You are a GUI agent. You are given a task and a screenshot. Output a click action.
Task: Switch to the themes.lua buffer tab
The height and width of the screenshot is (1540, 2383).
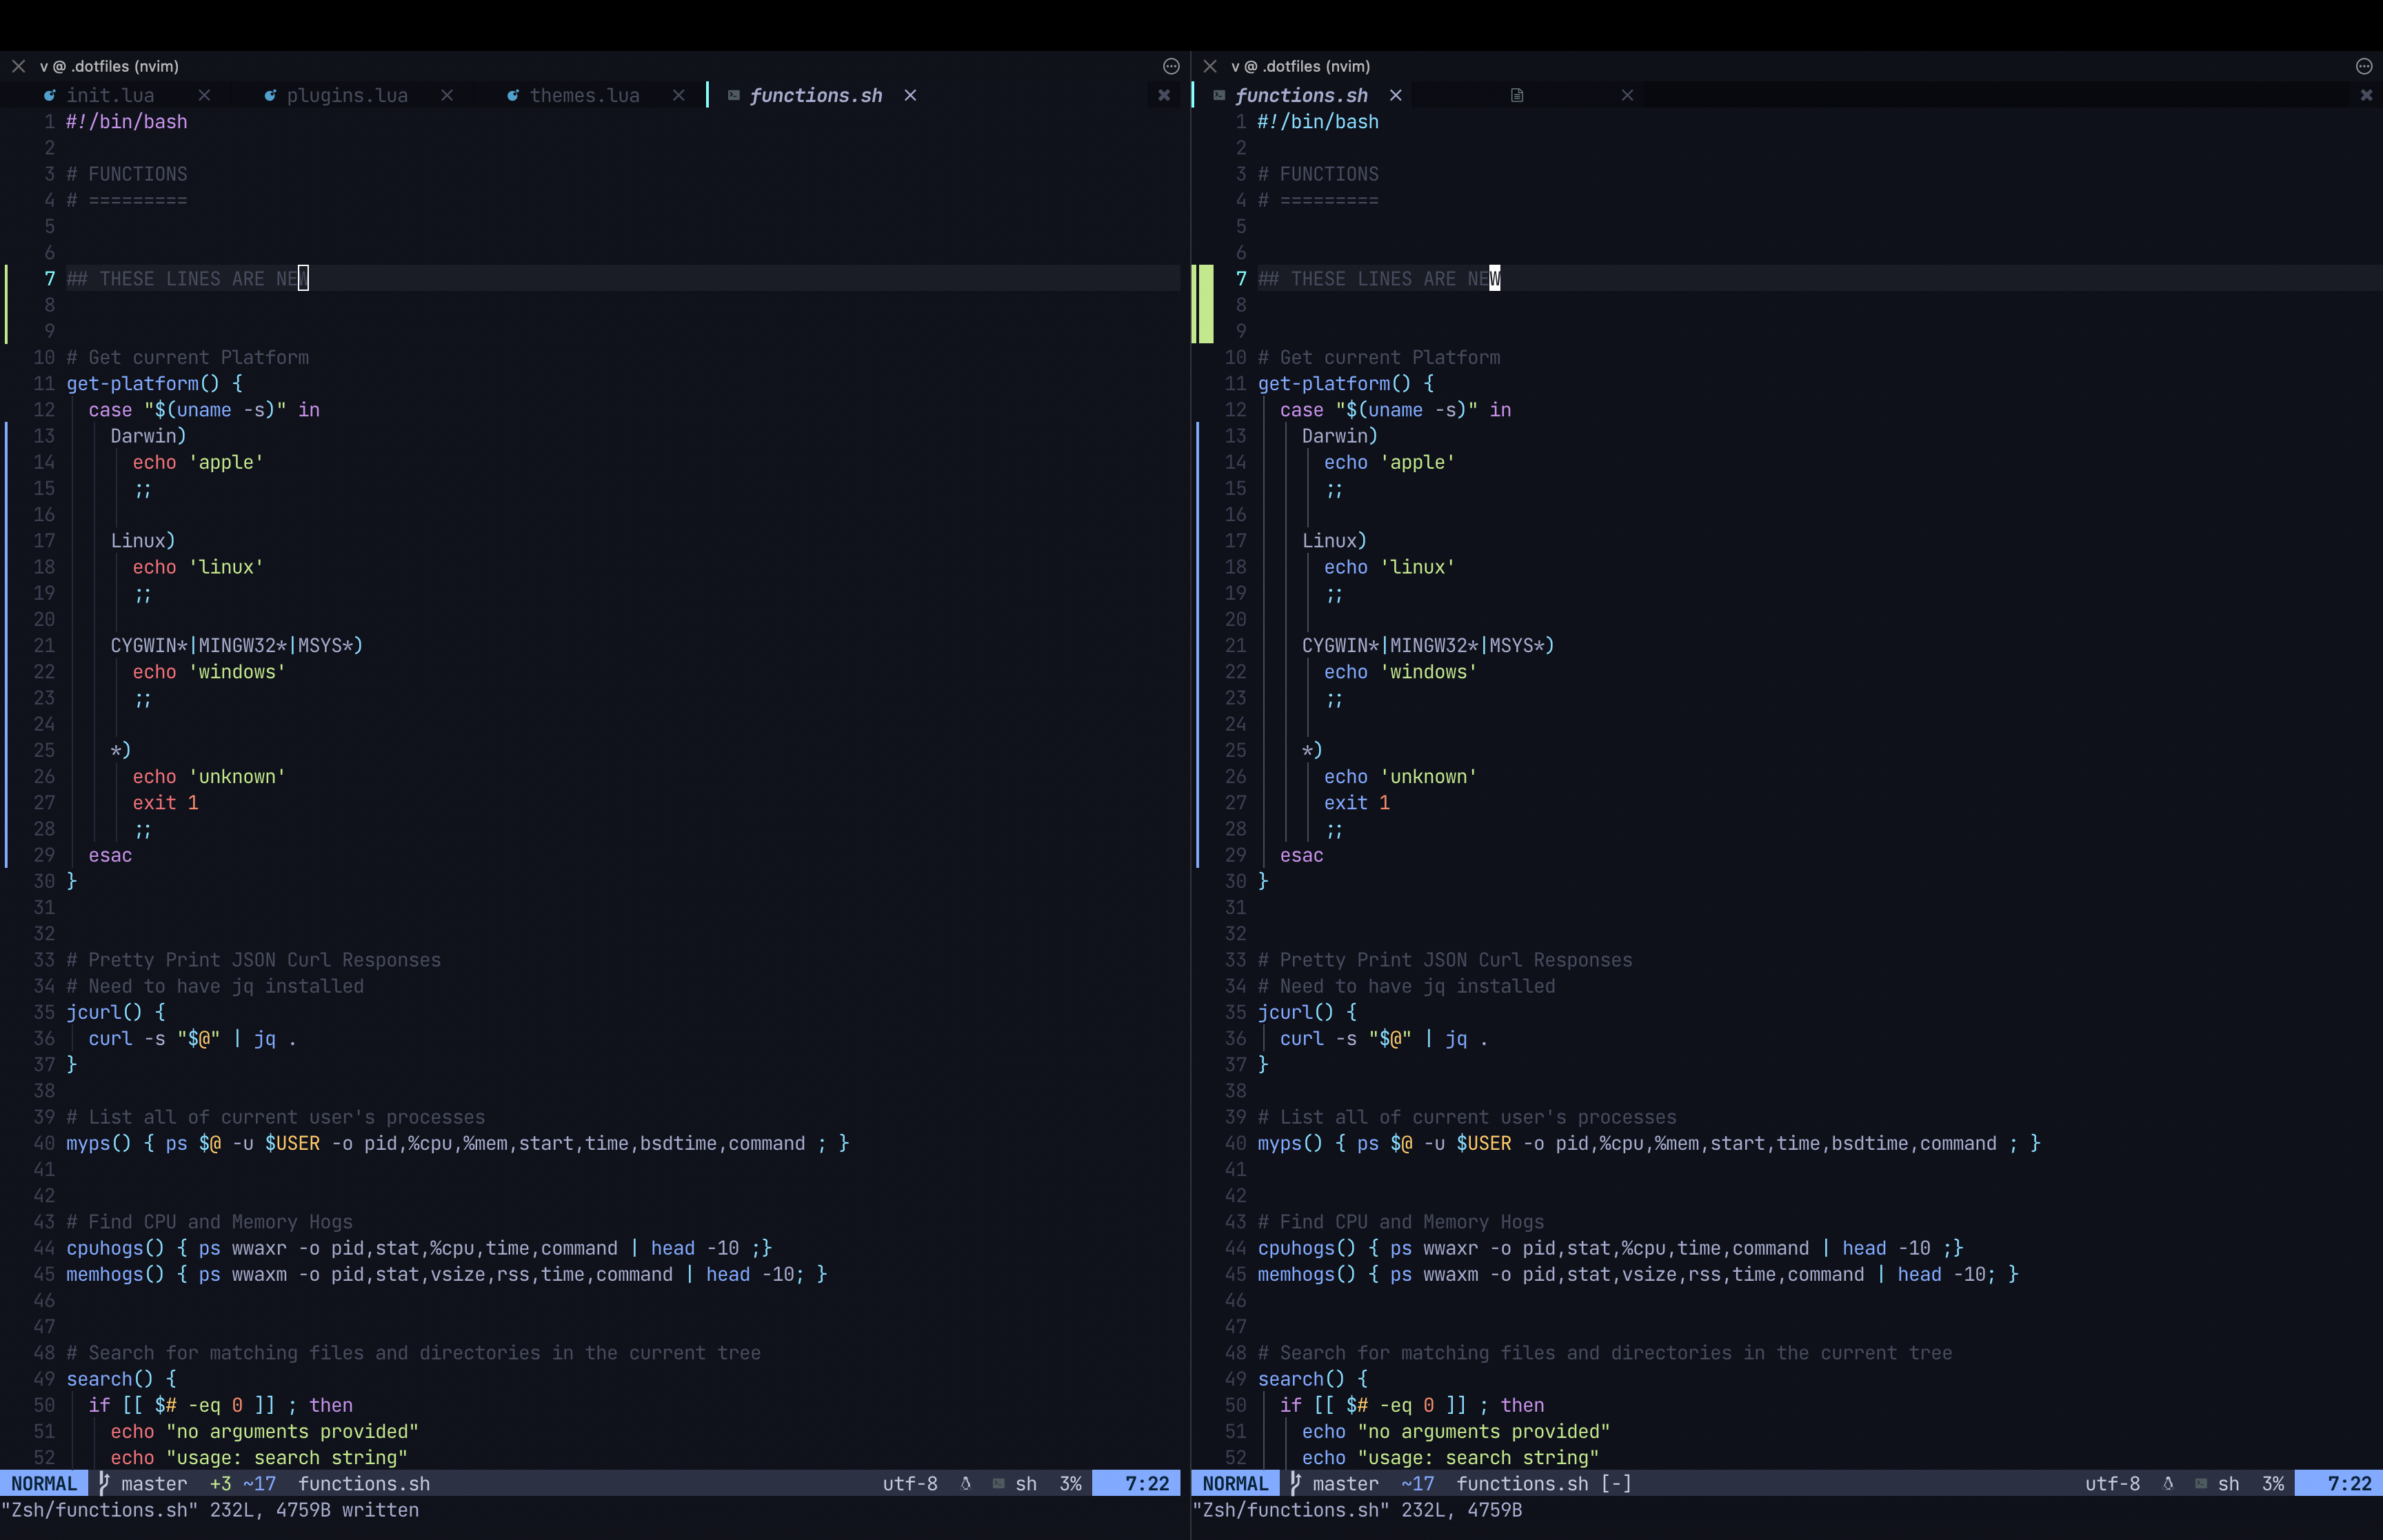tap(584, 96)
